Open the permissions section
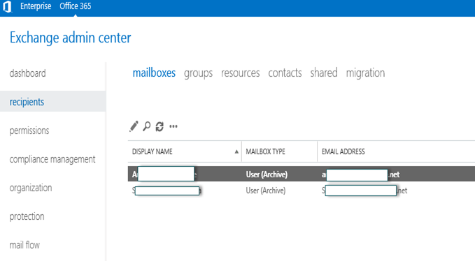Viewport: 475px width, 261px height. coord(29,130)
